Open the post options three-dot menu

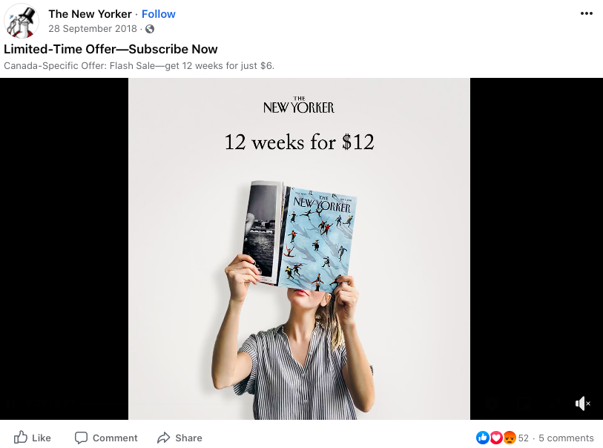pyautogui.click(x=586, y=13)
